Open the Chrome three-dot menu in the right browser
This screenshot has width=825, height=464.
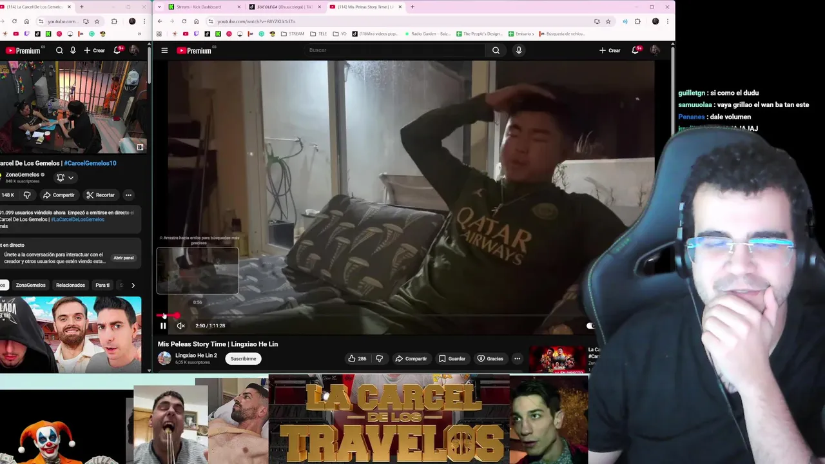pos(668,21)
